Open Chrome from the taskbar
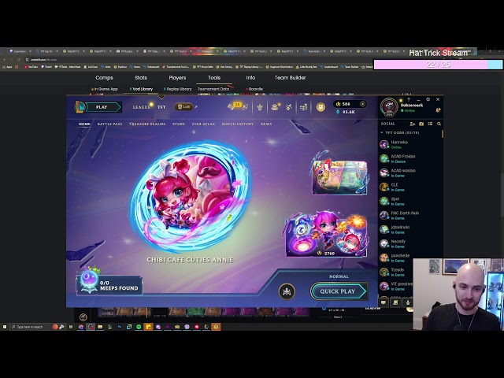 pyautogui.click(x=81, y=327)
